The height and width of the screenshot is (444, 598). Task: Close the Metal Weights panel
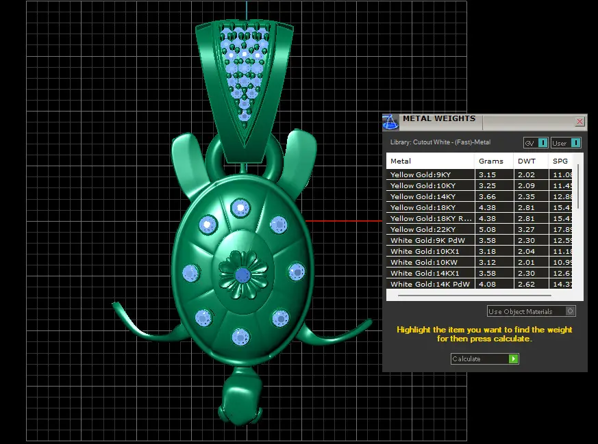[x=580, y=122]
